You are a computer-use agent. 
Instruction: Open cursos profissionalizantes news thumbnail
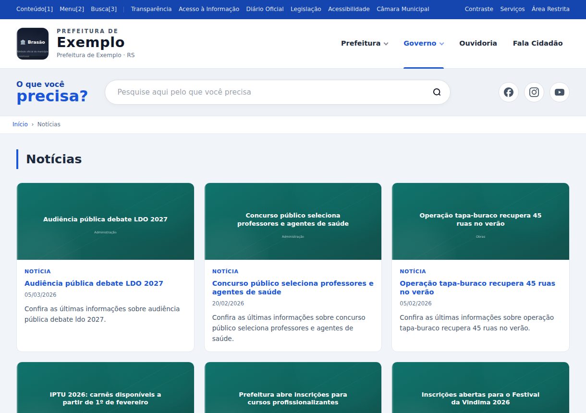coord(293,388)
